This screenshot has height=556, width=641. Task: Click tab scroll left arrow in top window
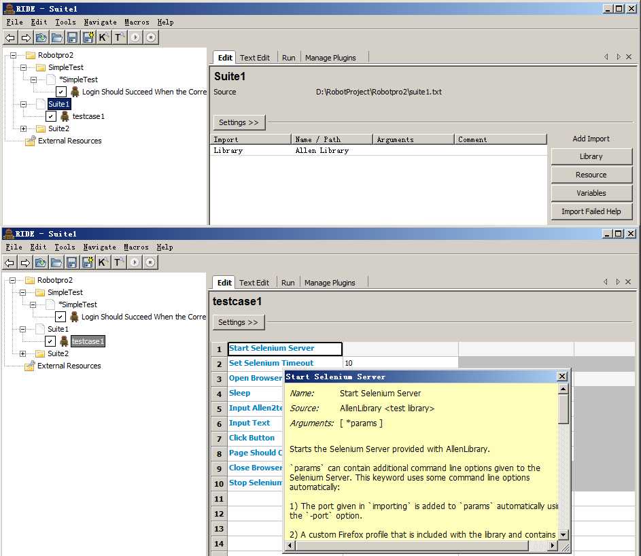606,57
